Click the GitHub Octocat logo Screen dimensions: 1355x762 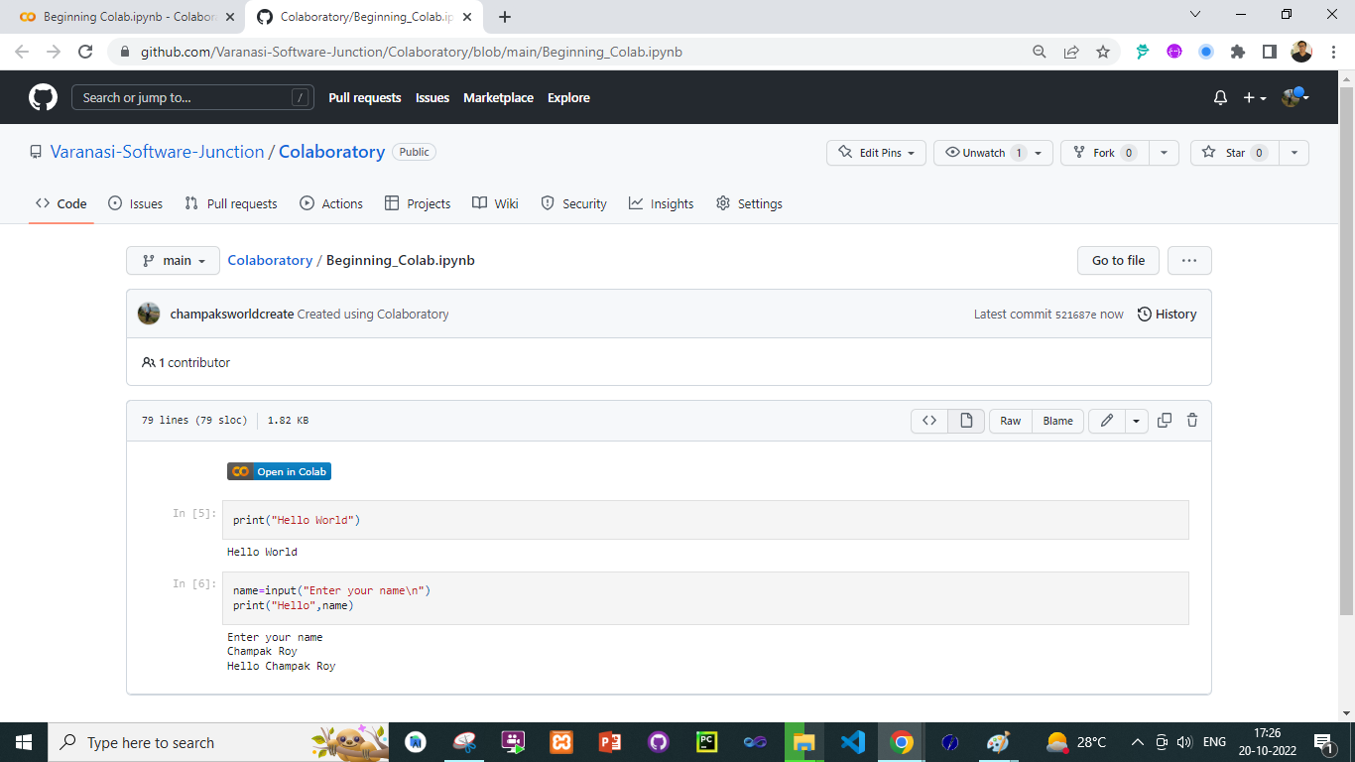(43, 97)
